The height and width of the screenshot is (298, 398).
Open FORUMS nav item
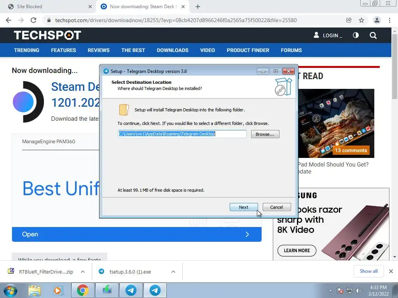(291, 50)
